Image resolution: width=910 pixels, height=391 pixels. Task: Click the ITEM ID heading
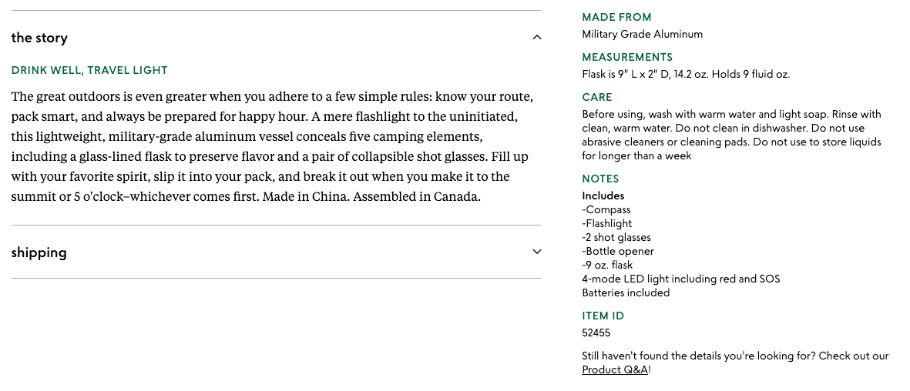pos(603,316)
